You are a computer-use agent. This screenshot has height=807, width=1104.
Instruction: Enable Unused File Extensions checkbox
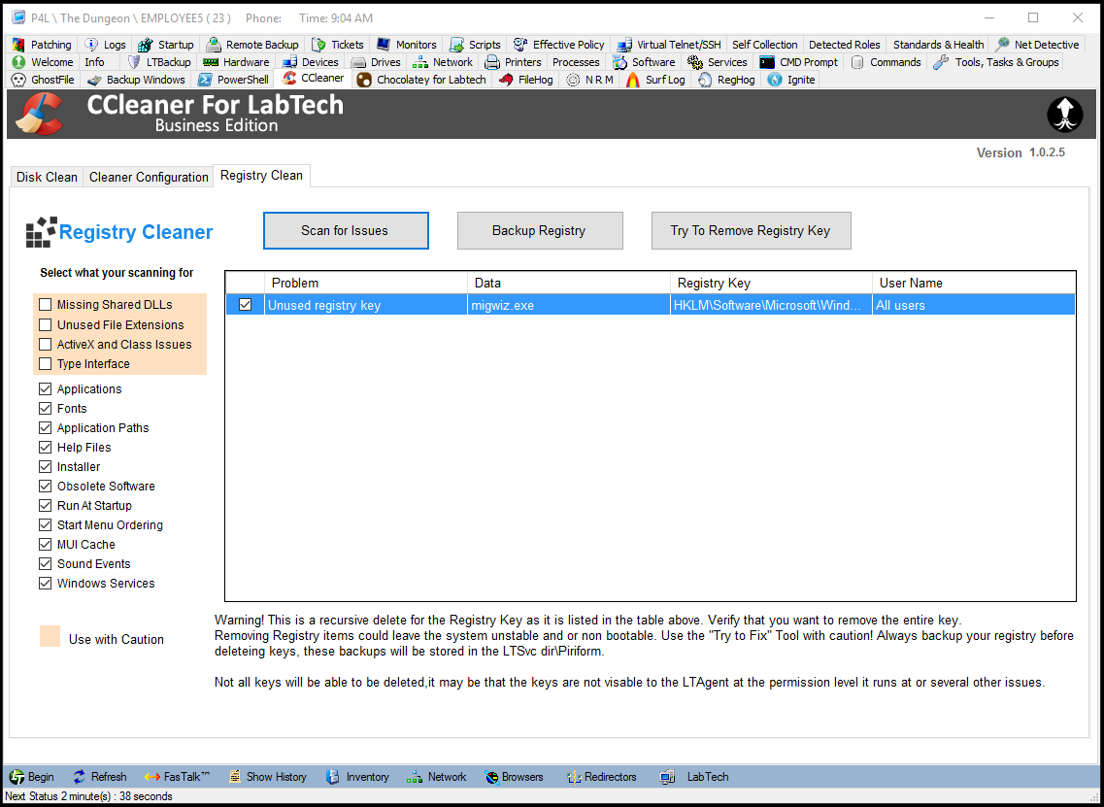(46, 324)
